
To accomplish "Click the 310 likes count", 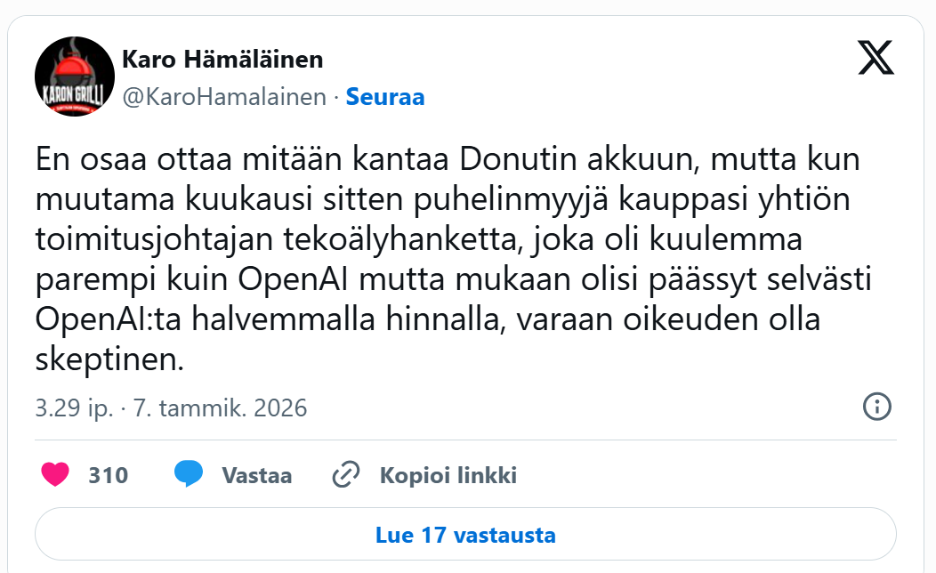I will click(x=108, y=475).
